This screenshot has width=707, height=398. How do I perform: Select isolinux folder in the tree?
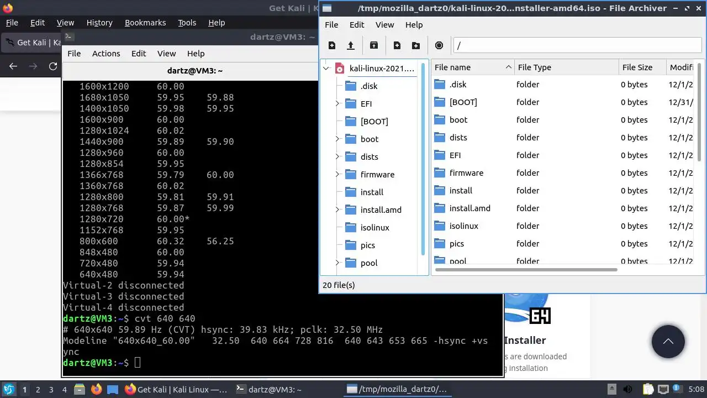(x=374, y=227)
